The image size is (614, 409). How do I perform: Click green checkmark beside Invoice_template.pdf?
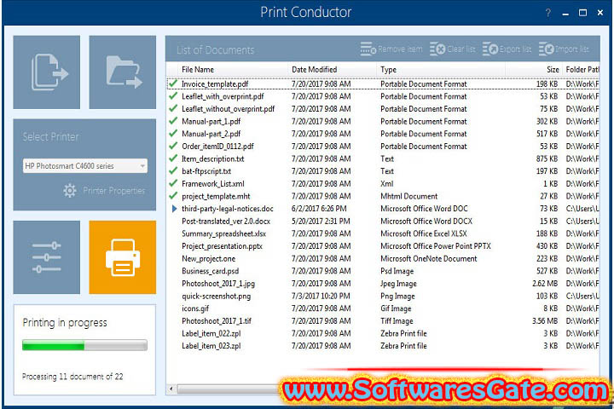pos(173,84)
